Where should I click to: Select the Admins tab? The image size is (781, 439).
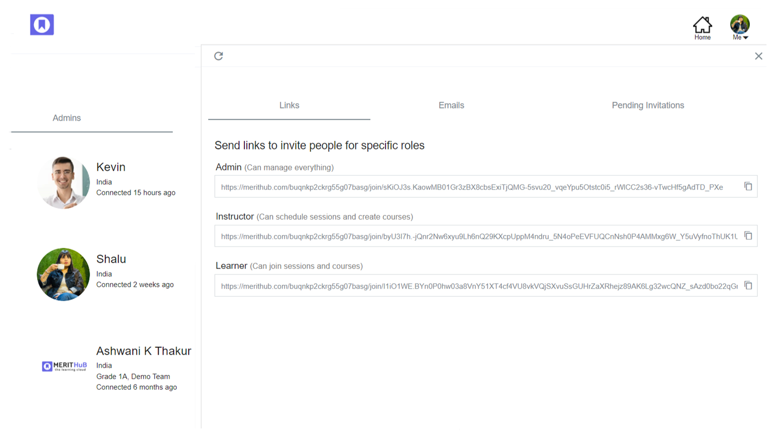(x=66, y=118)
